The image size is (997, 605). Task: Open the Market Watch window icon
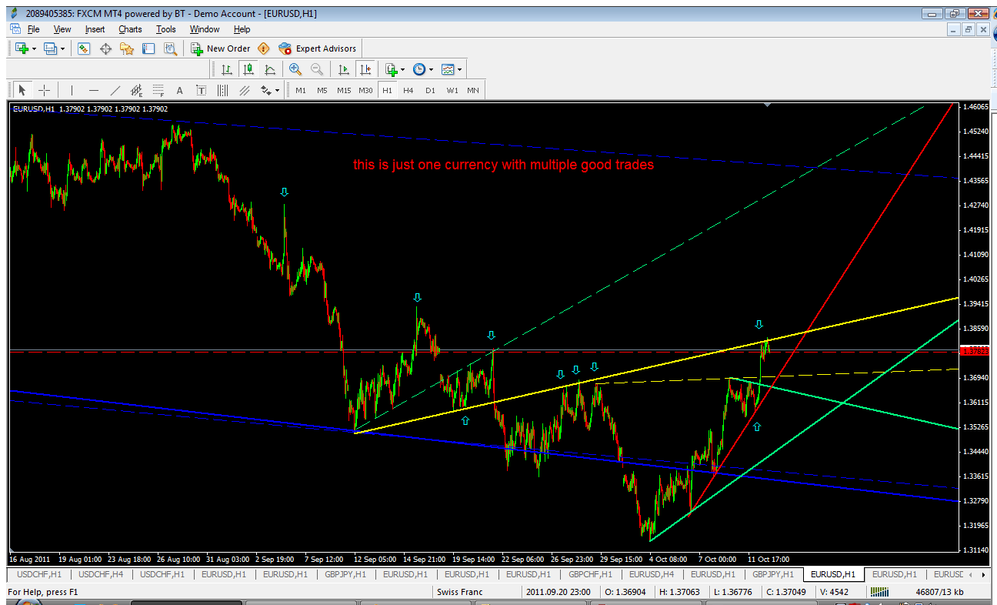[84, 48]
